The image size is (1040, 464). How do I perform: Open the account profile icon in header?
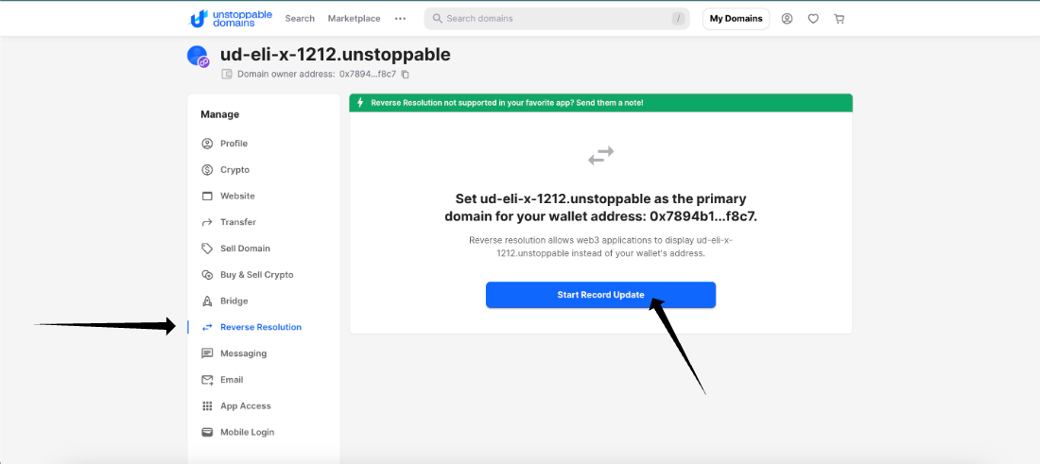[x=787, y=19]
